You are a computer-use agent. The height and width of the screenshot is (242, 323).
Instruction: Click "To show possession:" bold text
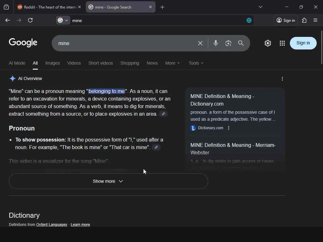pos(41,140)
